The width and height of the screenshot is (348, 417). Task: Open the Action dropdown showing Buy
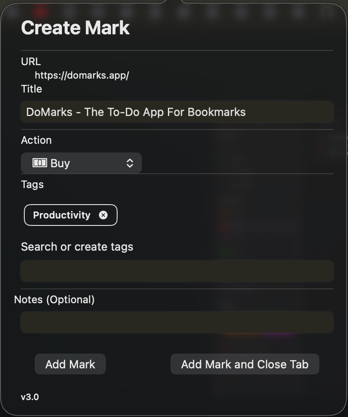[x=81, y=163]
